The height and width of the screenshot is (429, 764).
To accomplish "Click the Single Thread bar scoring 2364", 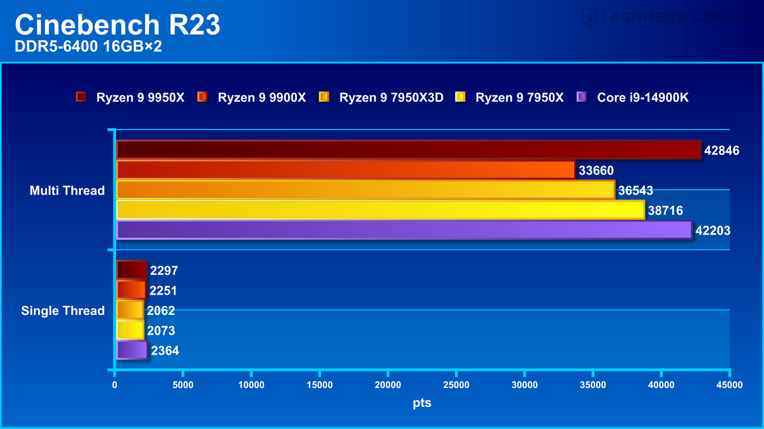I will (132, 350).
